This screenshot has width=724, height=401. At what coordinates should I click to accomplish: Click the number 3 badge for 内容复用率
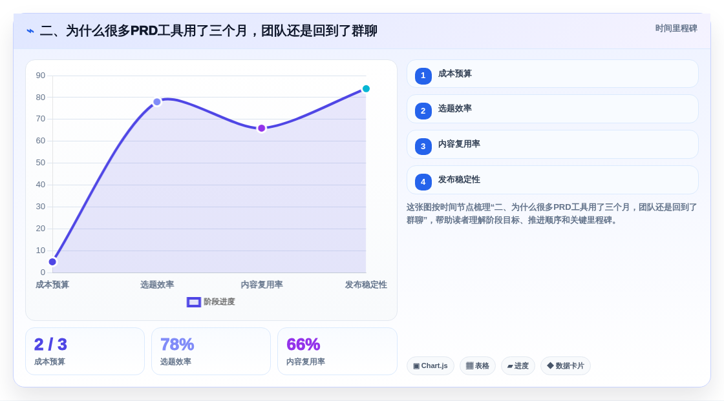pyautogui.click(x=423, y=147)
